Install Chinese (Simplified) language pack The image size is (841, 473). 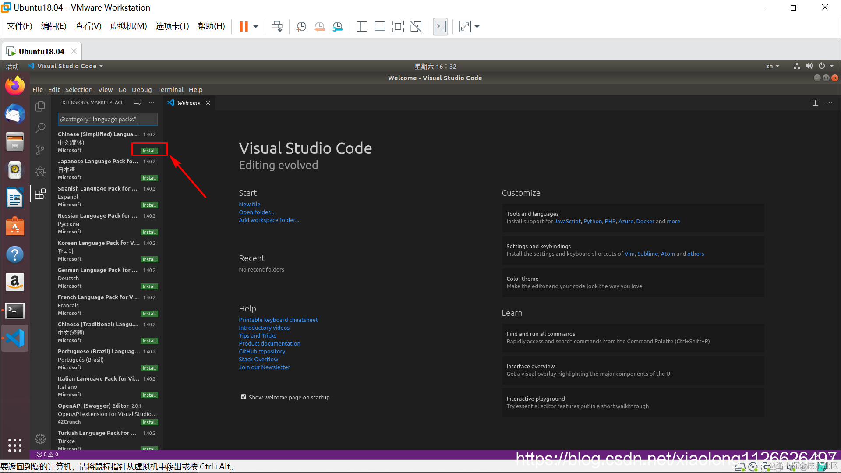click(x=149, y=151)
